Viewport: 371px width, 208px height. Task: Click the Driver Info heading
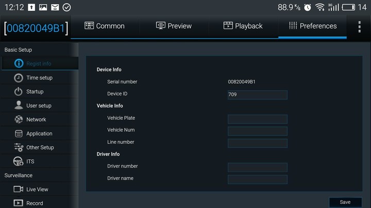click(x=108, y=154)
